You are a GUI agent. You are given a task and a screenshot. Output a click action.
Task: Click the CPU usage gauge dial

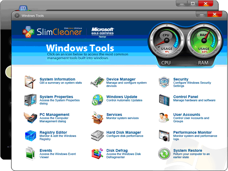167,40
